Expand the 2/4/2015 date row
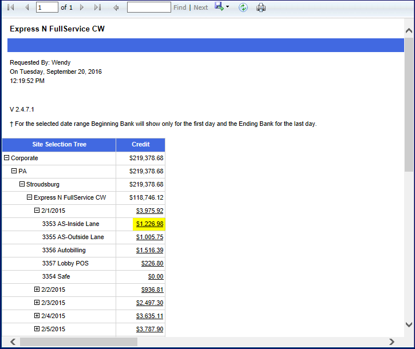Viewport: 415px width, 349px height. tap(37, 316)
